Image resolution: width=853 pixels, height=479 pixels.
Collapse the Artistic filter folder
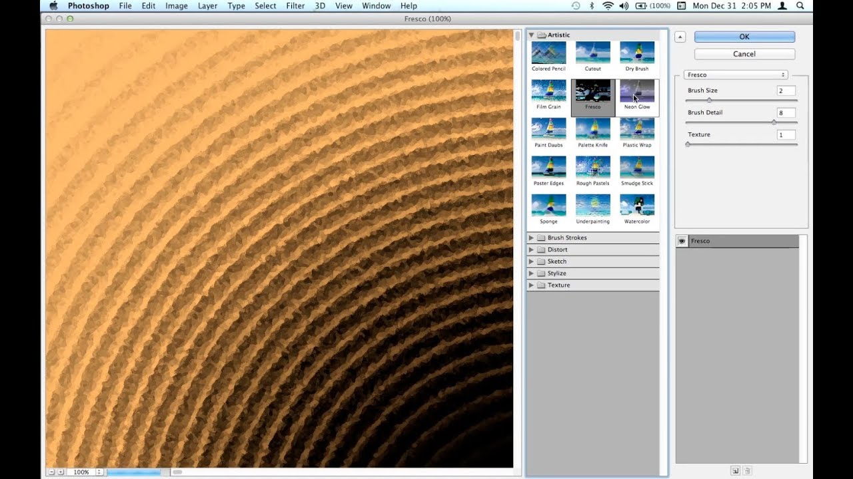click(531, 35)
